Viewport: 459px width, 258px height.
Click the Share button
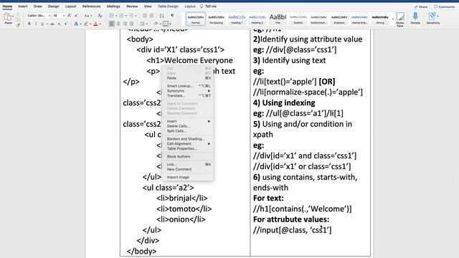click(x=421, y=6)
